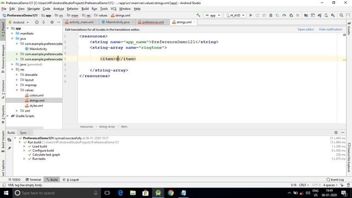Image resolution: width=352 pixels, height=198 pixels.
Task: Open the Favorites side panel
Action: pos(3,114)
